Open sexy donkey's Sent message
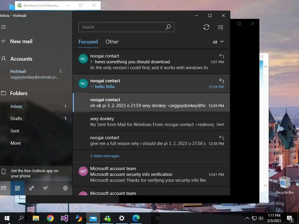The height and width of the screenshot is (224, 299). coord(152,122)
